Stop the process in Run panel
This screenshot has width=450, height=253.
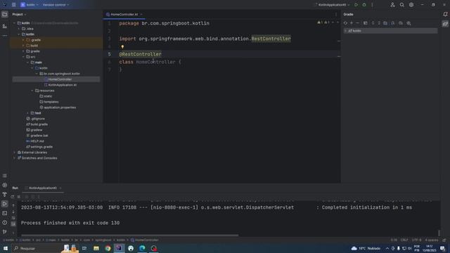19,197
